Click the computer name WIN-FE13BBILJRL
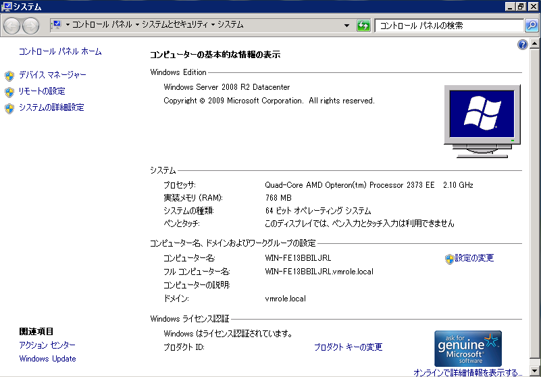The image size is (541, 377). (298, 258)
